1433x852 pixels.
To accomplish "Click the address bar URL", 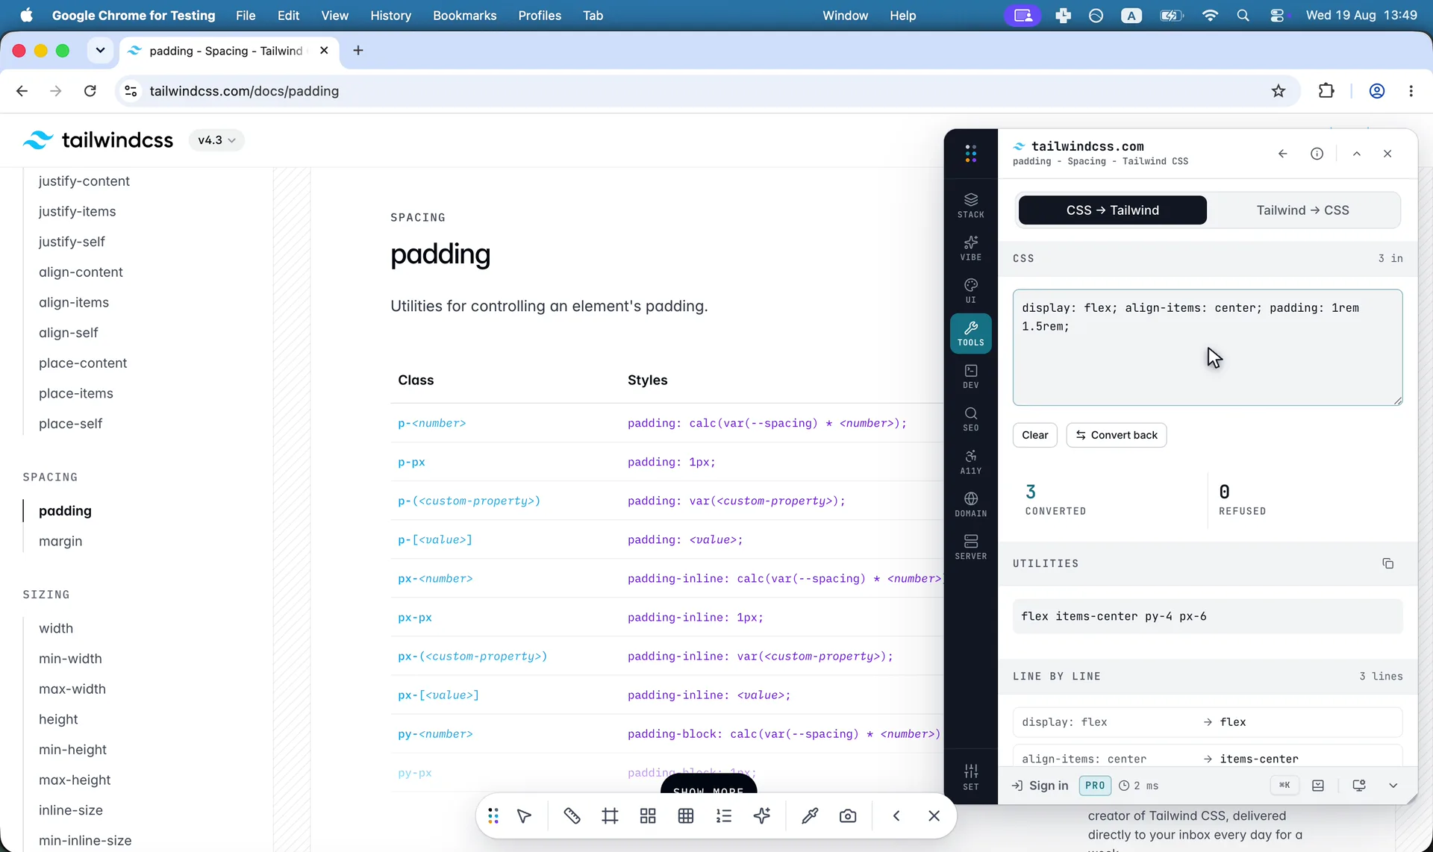I will [x=244, y=91].
